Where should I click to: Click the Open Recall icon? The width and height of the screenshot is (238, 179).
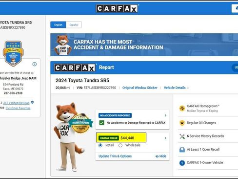click(x=182, y=150)
